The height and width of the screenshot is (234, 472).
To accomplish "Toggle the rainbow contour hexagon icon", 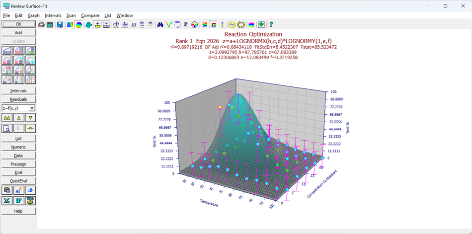I will click(x=79, y=25).
